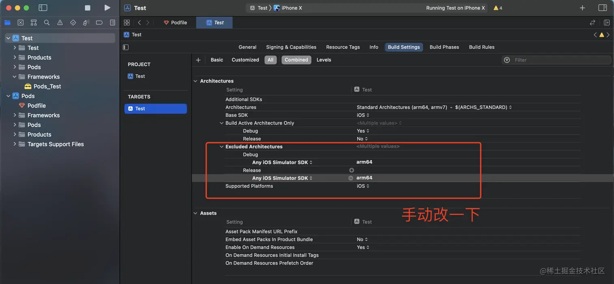Open the Breakpoint navigator
The height and width of the screenshot is (284, 614).
[x=99, y=23]
